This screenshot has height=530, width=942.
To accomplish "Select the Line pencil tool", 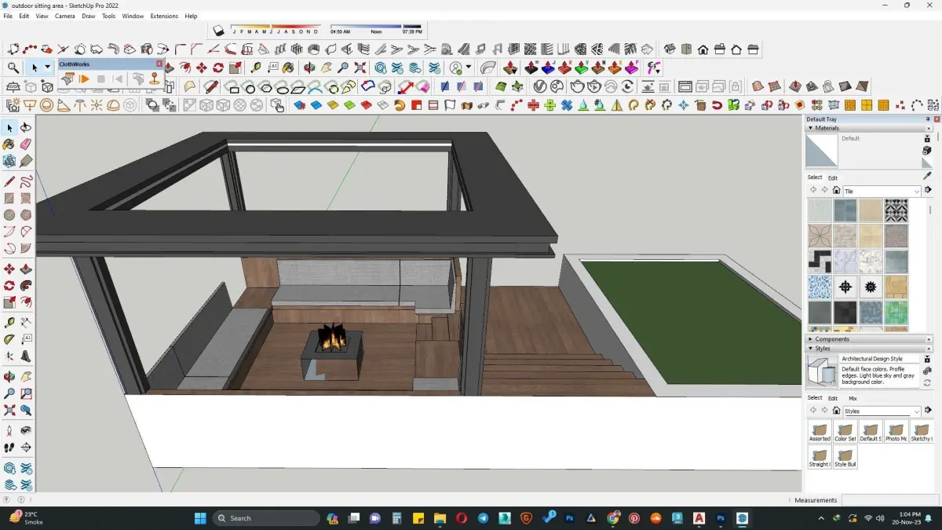I will point(9,181).
